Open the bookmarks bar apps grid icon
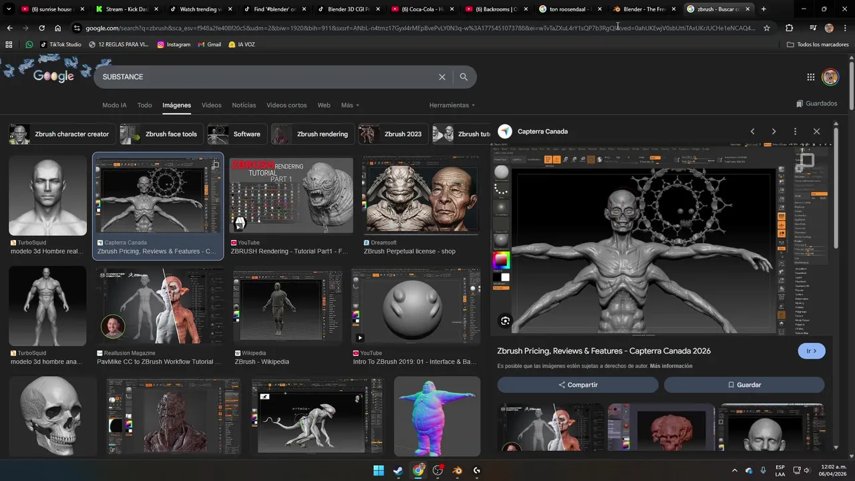This screenshot has width=855, height=481. (9, 44)
